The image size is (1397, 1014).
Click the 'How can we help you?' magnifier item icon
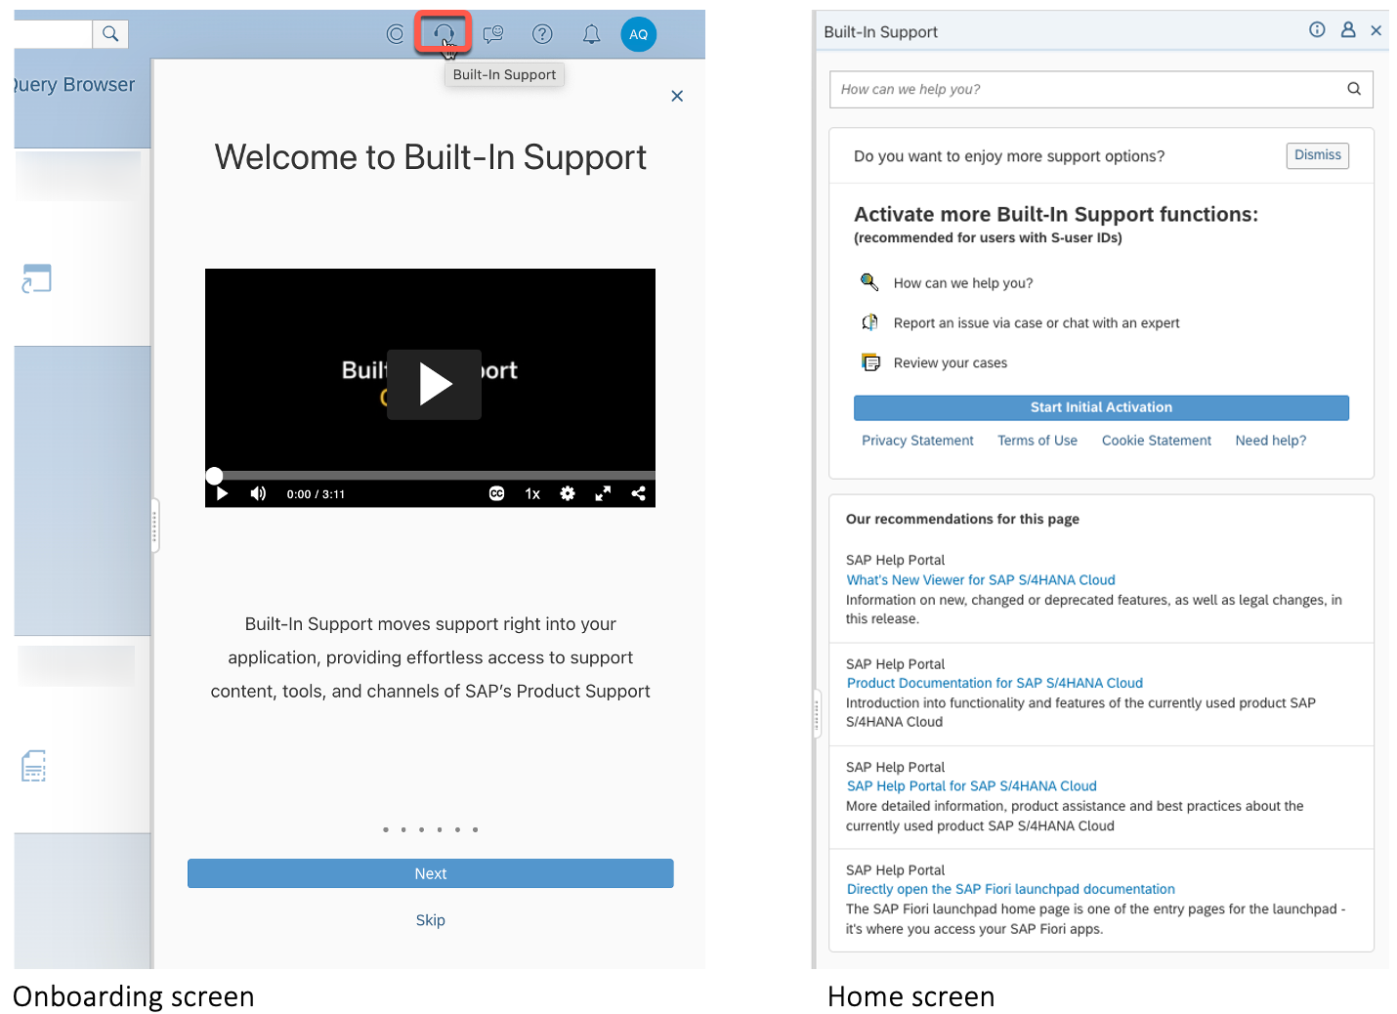868,282
